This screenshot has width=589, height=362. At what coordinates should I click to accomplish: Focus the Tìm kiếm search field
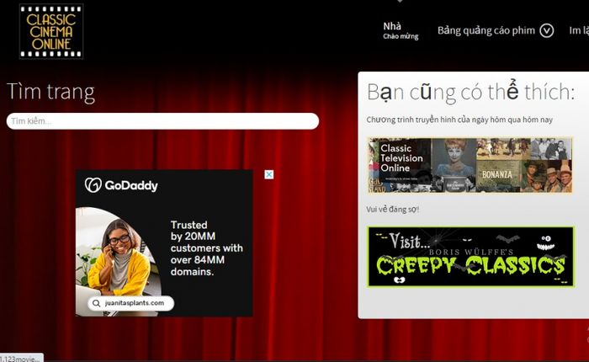[x=162, y=121]
